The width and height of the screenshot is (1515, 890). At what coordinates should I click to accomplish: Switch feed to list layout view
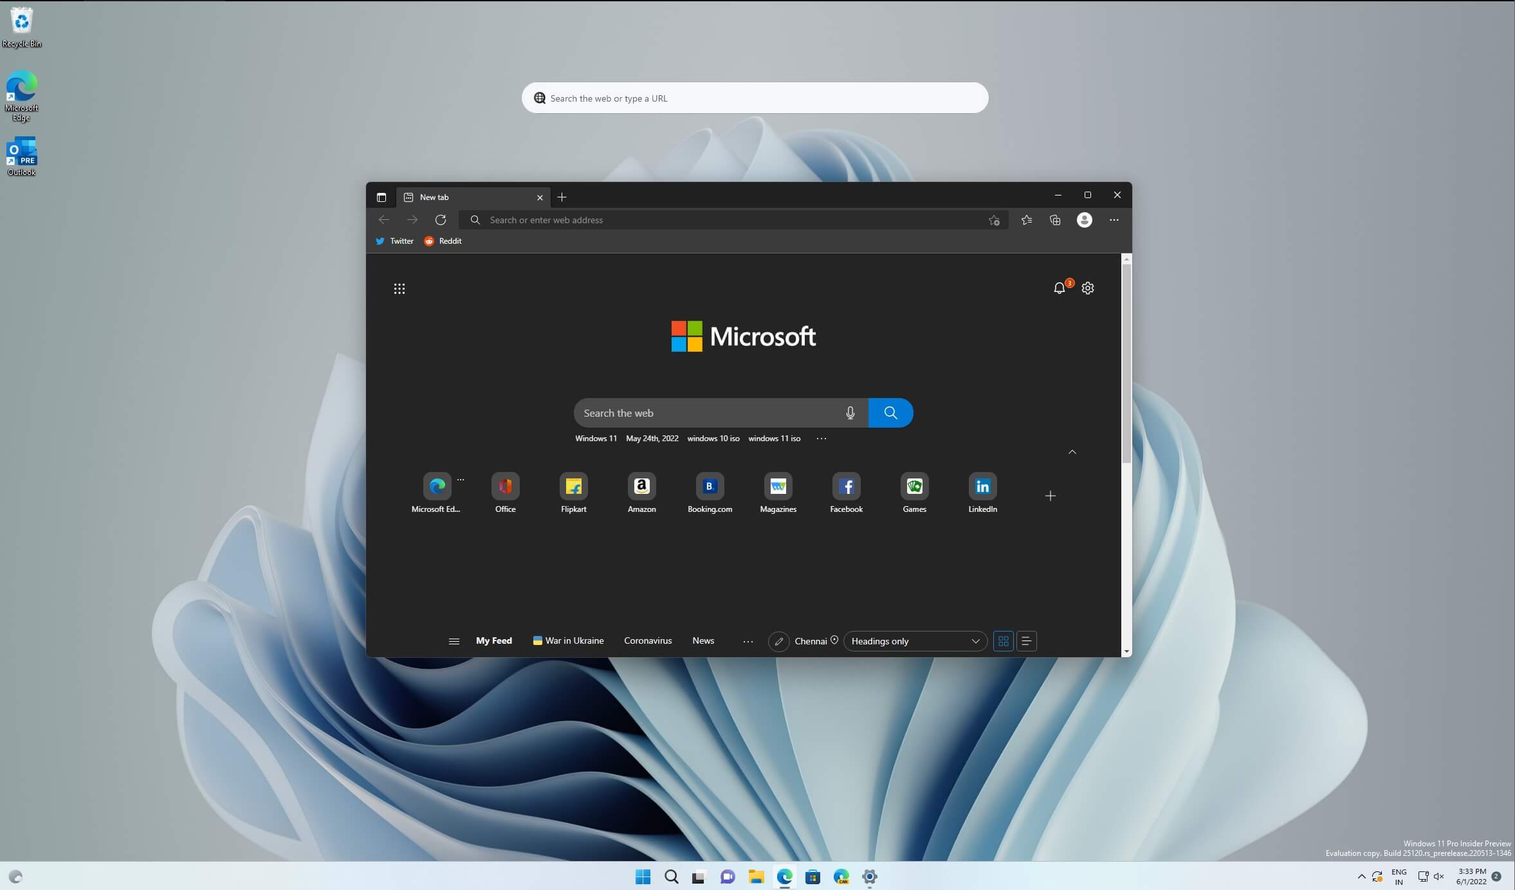click(1025, 640)
